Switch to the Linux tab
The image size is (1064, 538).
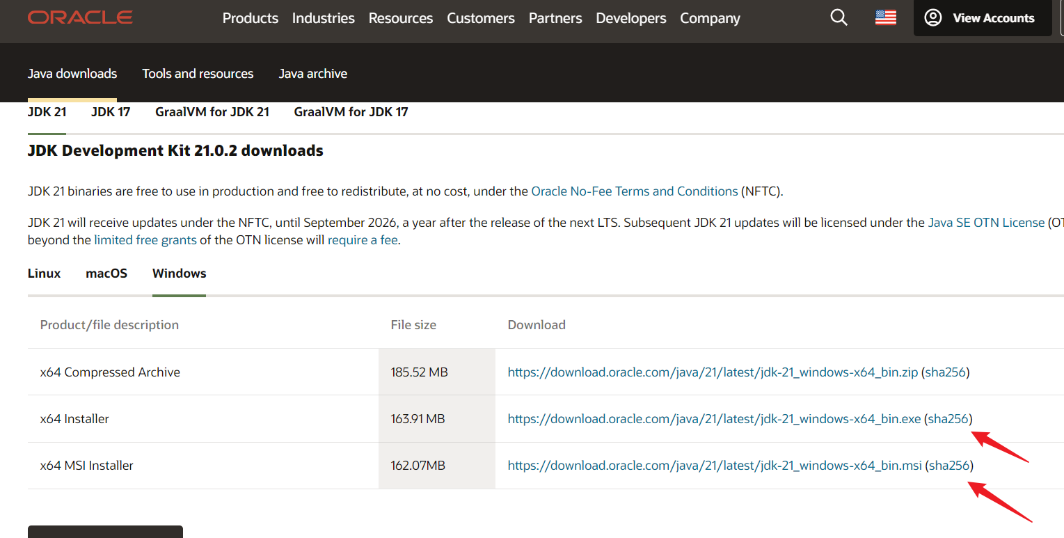(45, 274)
